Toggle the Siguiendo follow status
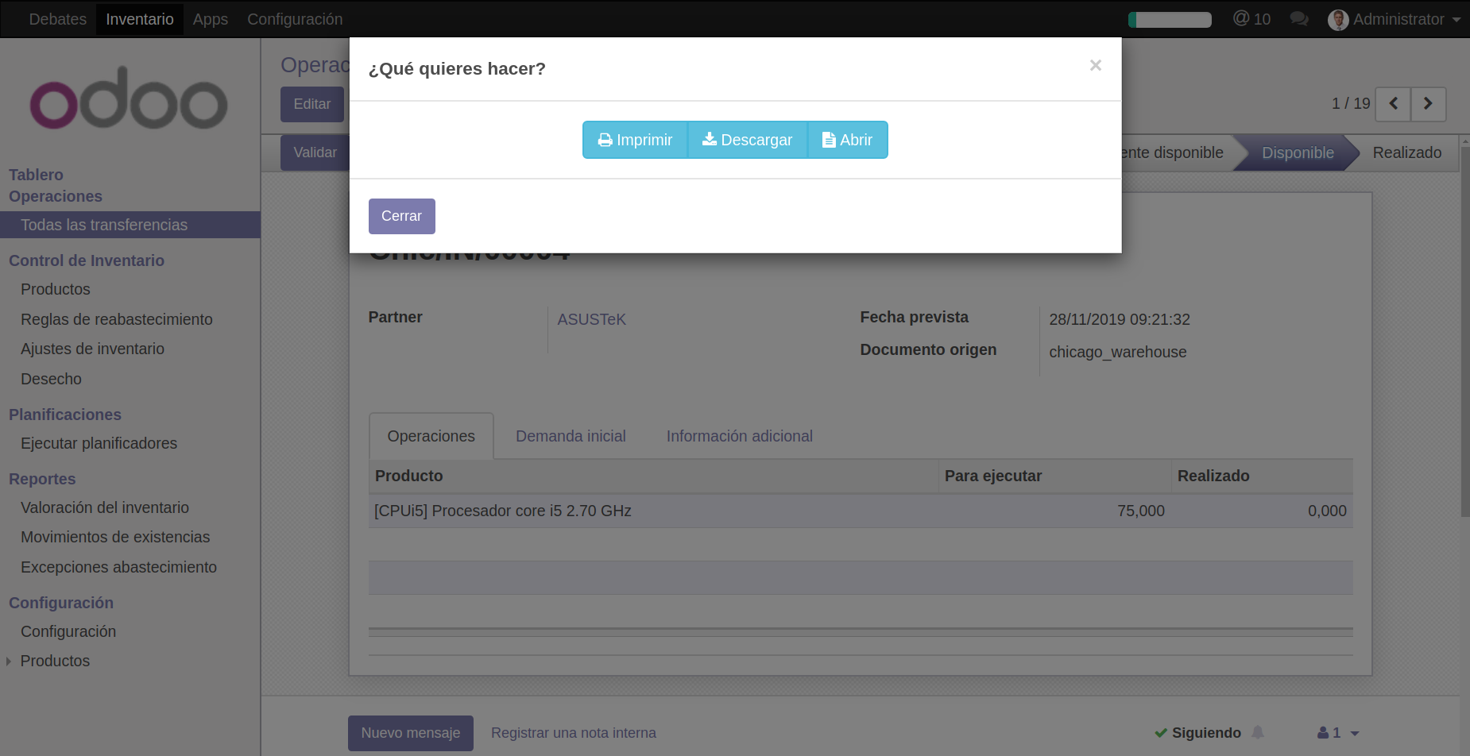This screenshot has width=1470, height=756. (1197, 733)
